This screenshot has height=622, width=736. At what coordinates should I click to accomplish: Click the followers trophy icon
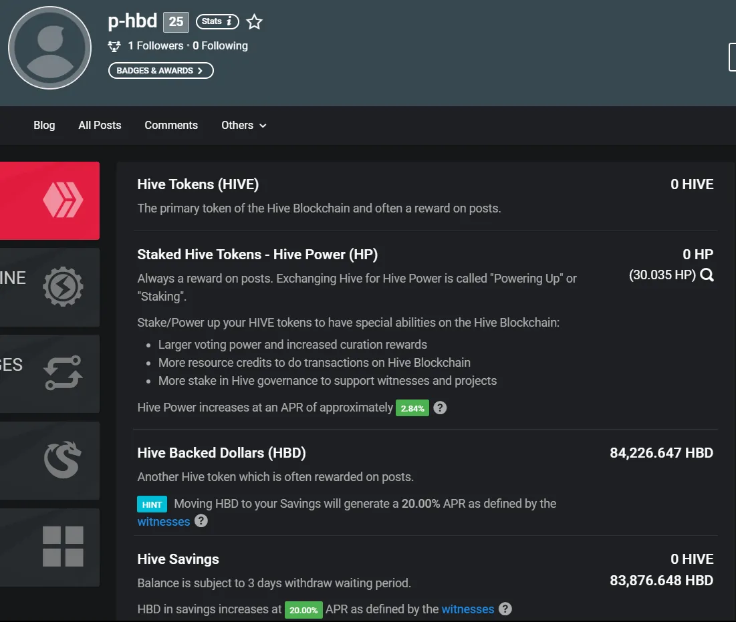114,46
